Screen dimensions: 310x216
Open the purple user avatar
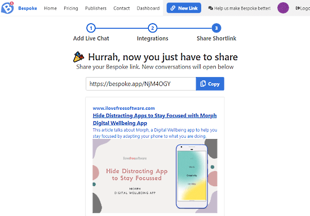click(283, 8)
